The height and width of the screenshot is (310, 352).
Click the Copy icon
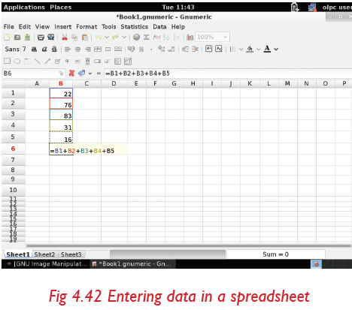[x=74, y=38]
